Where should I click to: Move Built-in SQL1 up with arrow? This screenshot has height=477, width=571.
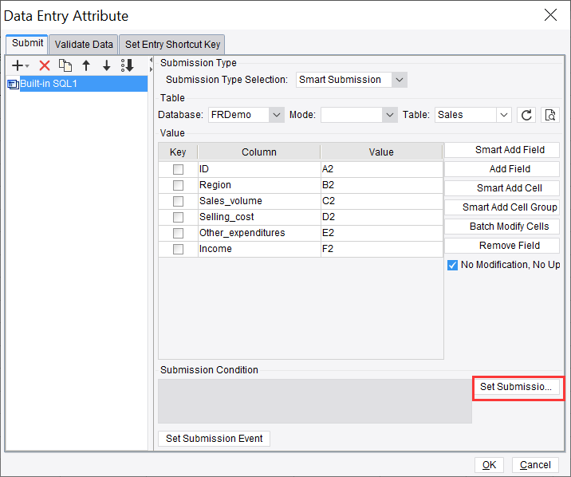(x=86, y=65)
